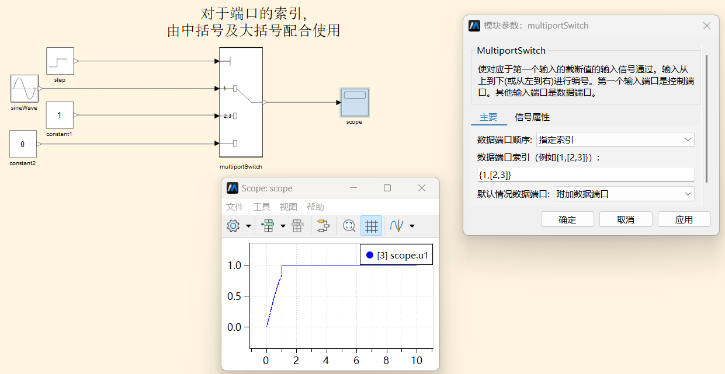Expand the add row layout dropdown arrow
725x374 pixels.
click(x=283, y=226)
